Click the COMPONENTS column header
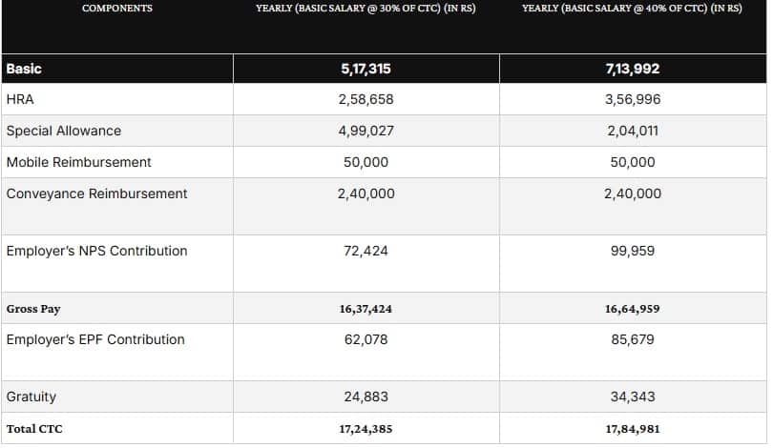Screen dimensions: 773x448 (x=117, y=8)
